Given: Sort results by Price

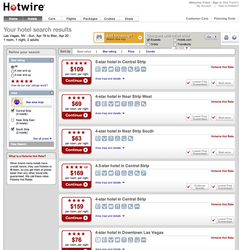Looking at the screenshot, I should 131,51.
